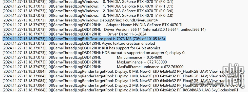Viewport: 248px width, 92px height.
Task: Click log line "1. 'NVIDIA GeForce RTX 4070 Ti' (P:1 D:1)"
Action: (x=88, y=6)
